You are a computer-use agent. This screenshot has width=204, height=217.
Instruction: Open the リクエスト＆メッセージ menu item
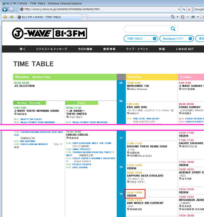51,49
